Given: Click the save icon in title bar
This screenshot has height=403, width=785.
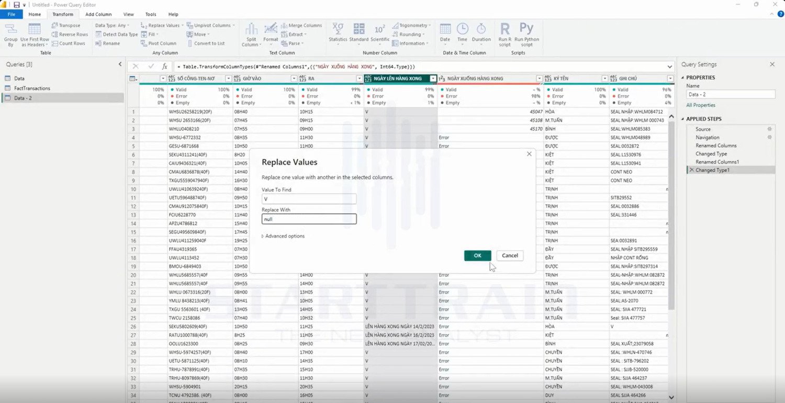Looking at the screenshot, I should pos(16,5).
